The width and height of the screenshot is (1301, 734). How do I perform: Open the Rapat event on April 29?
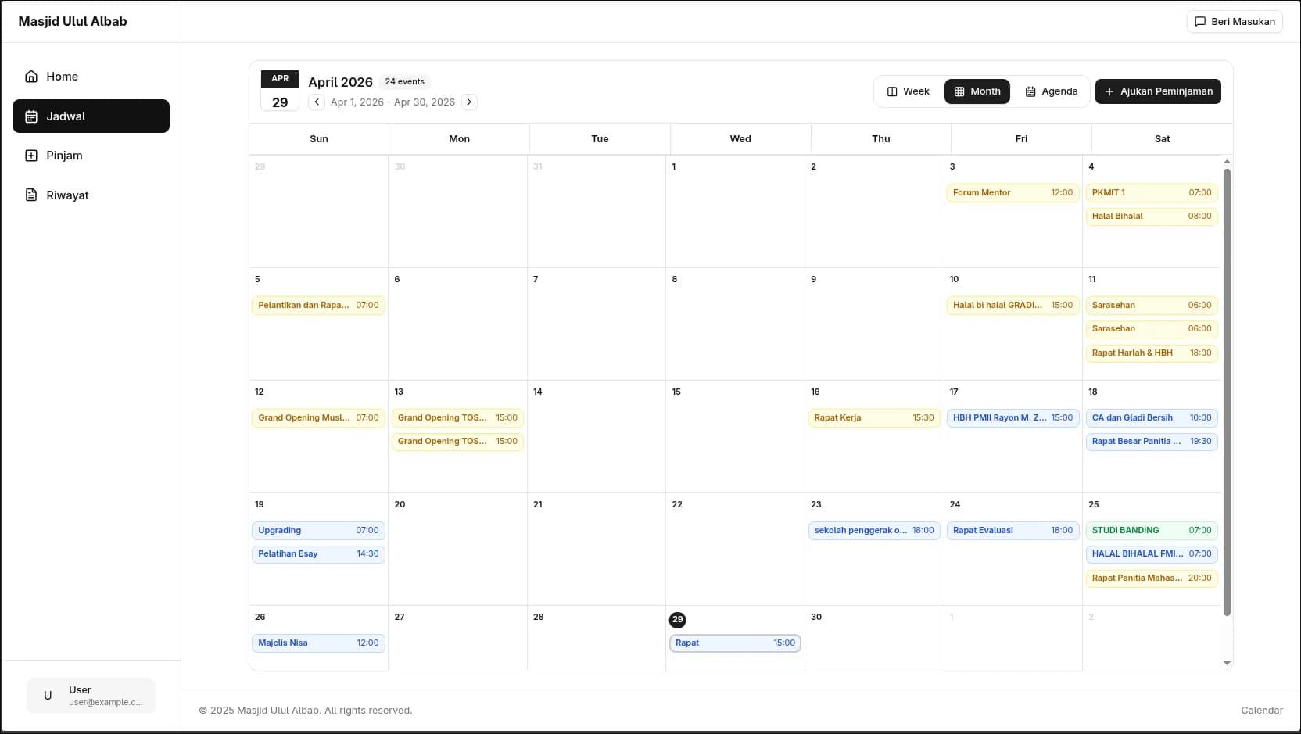click(735, 643)
